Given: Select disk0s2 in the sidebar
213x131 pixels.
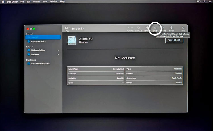Looking at the screenshot, I should [43, 38].
